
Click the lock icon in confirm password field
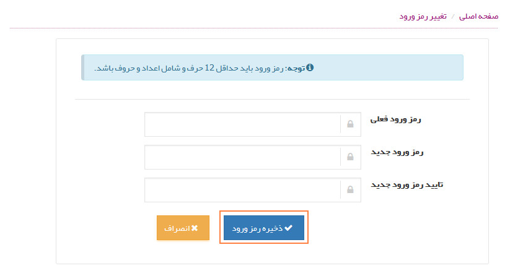click(350, 190)
